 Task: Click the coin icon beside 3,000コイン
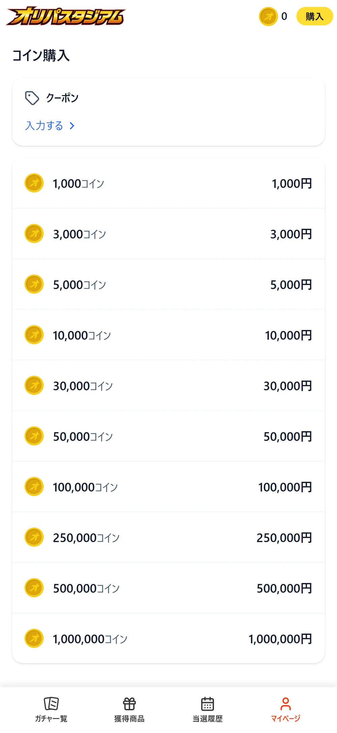34,233
